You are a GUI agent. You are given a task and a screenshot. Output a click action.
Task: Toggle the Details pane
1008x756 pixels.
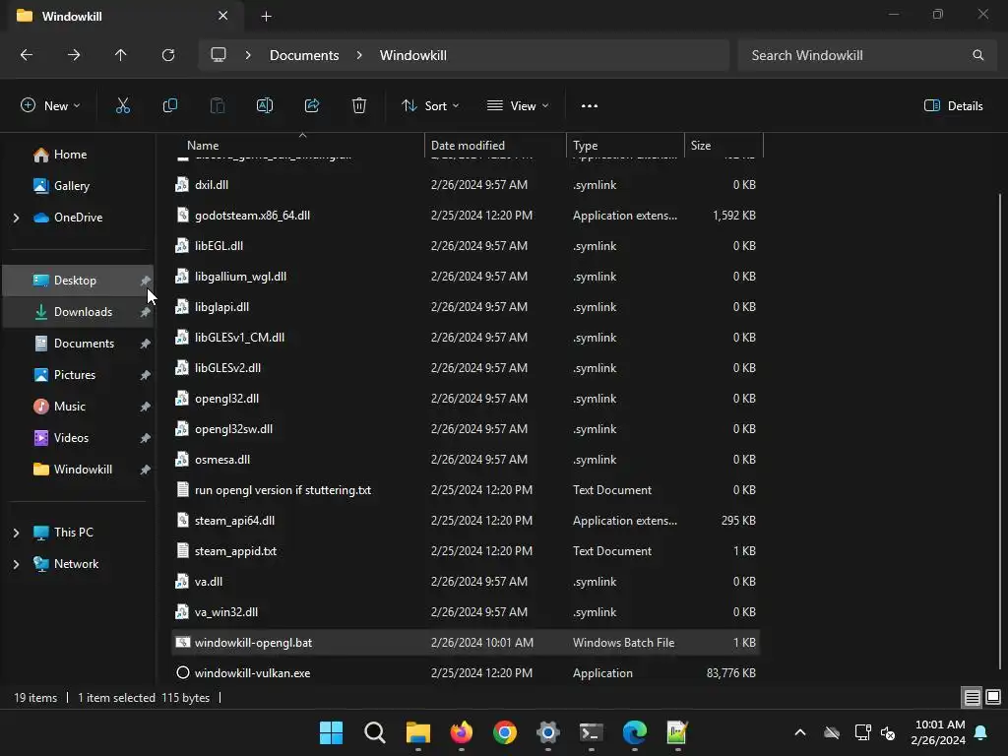pyautogui.click(x=953, y=106)
